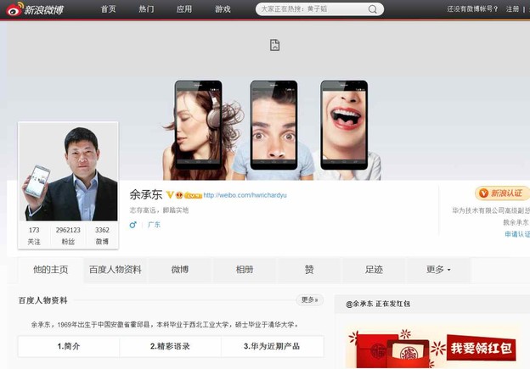530x369 pixels.
Task: Open the 173 关注 following count
Action: coord(34,236)
